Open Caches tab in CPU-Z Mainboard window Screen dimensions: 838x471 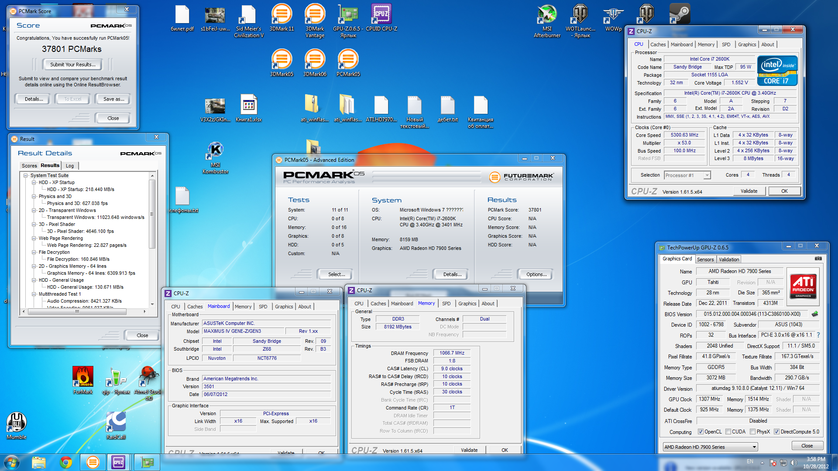coord(195,307)
